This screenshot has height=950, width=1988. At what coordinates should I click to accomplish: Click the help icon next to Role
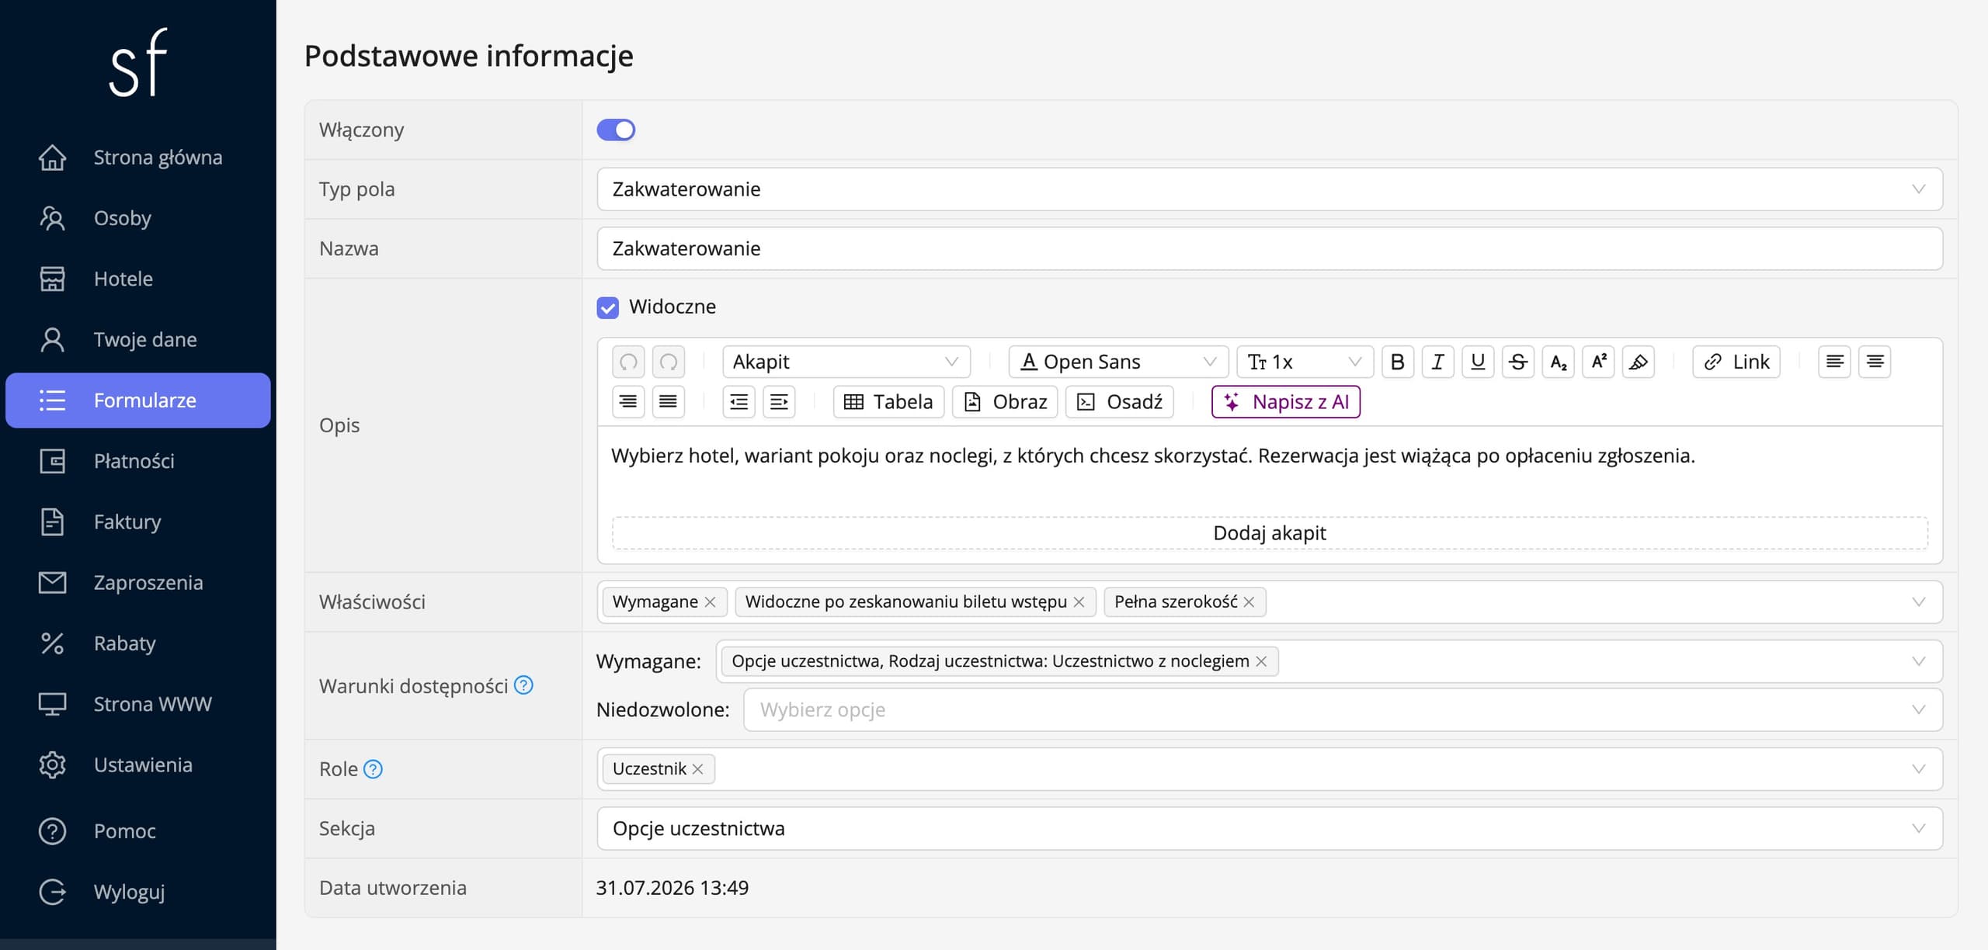click(374, 769)
